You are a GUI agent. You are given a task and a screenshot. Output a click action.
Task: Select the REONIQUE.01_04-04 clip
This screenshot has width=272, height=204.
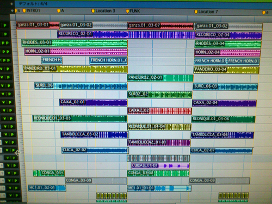tap(159, 127)
